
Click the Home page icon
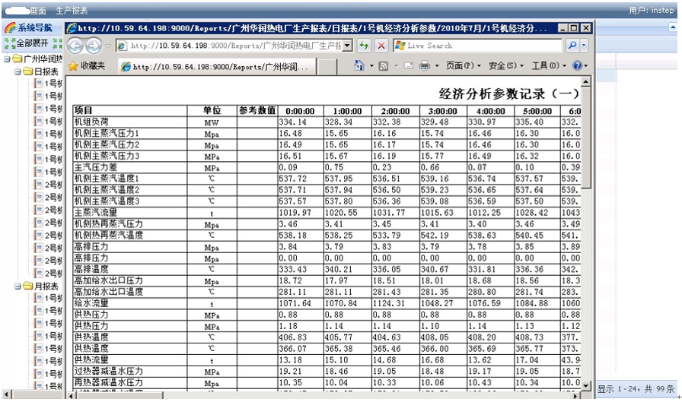click(x=359, y=65)
